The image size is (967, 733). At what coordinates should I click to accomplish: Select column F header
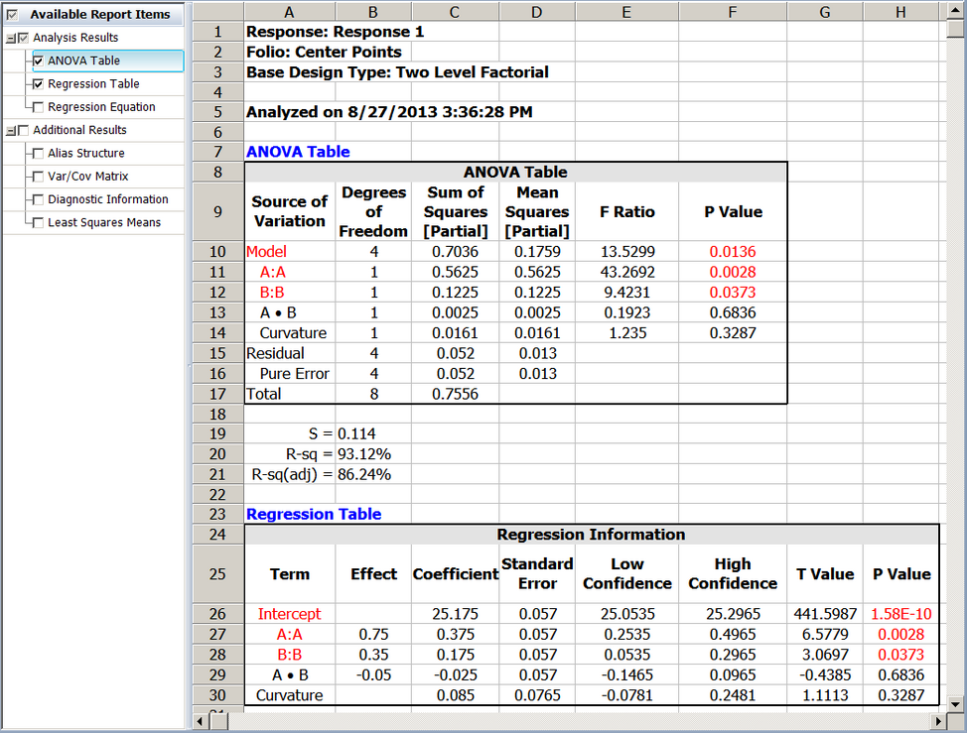pyautogui.click(x=732, y=12)
